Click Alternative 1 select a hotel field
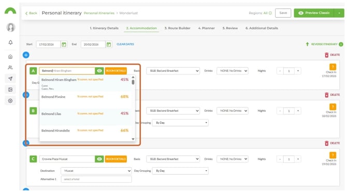Screen dimensions: 347x194 [x=96, y=179]
